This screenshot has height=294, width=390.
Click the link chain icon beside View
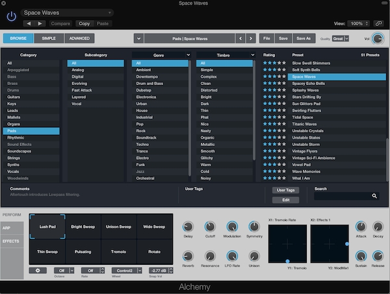[x=378, y=23]
